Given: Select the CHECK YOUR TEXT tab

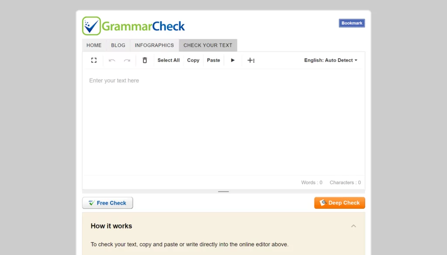Looking at the screenshot, I should click(208, 45).
